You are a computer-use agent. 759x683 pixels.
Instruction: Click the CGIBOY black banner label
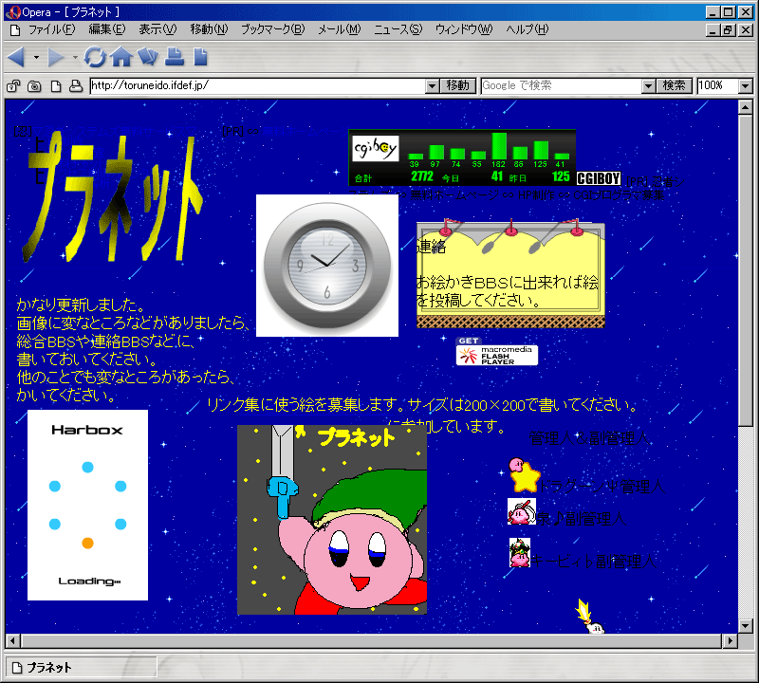(599, 178)
